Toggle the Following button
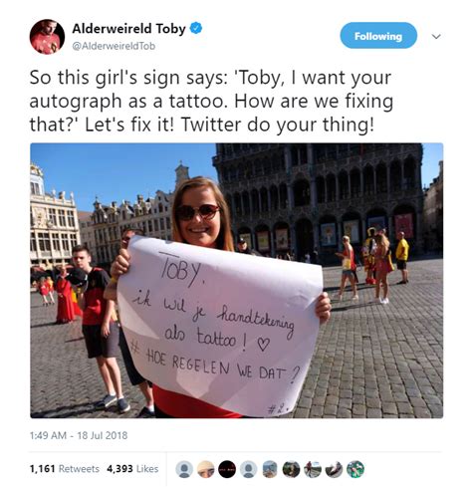The width and height of the screenshot is (472, 487). 378,36
